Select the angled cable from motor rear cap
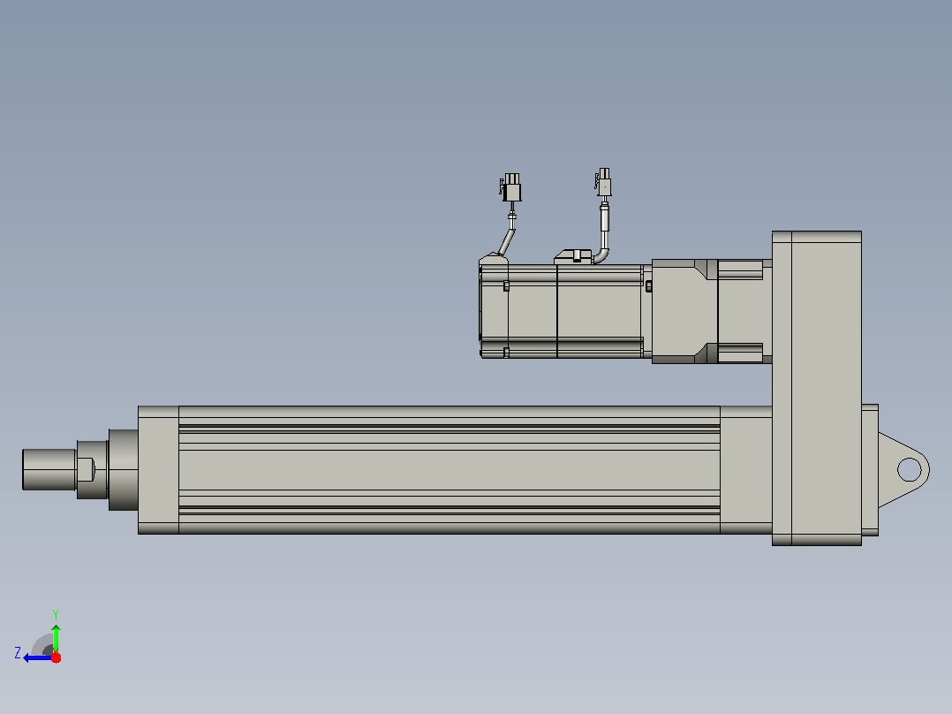Screen dimensions: 952x714 [x=507, y=242]
